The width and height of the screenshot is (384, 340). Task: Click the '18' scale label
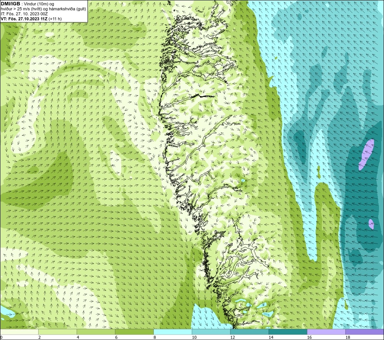(348, 338)
